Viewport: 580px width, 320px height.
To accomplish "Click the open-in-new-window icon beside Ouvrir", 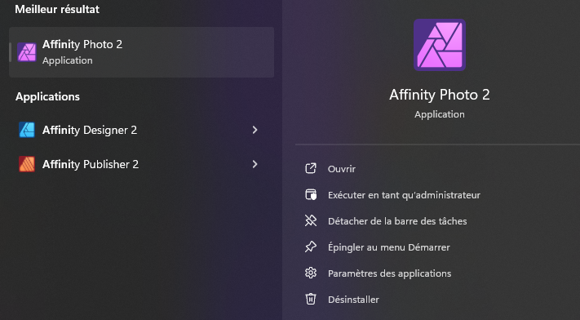I will point(311,168).
